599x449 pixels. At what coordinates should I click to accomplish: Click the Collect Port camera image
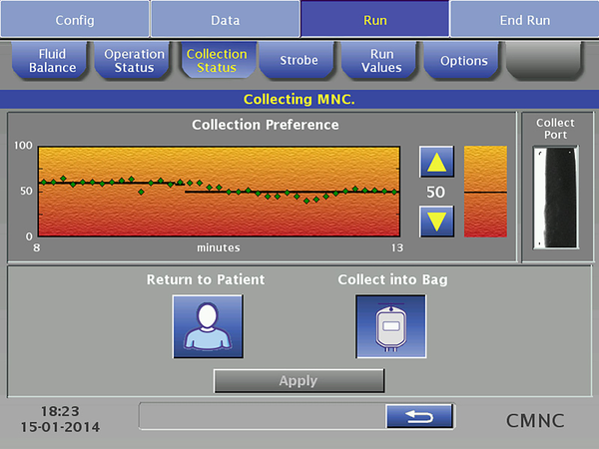click(x=555, y=198)
